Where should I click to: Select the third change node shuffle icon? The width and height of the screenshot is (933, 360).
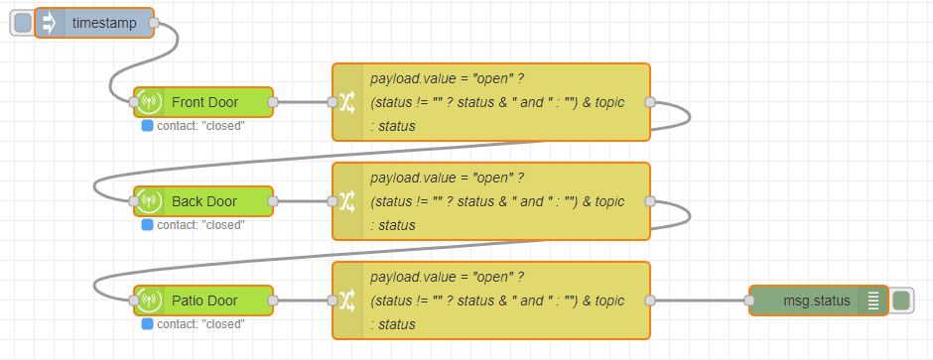coord(347,300)
